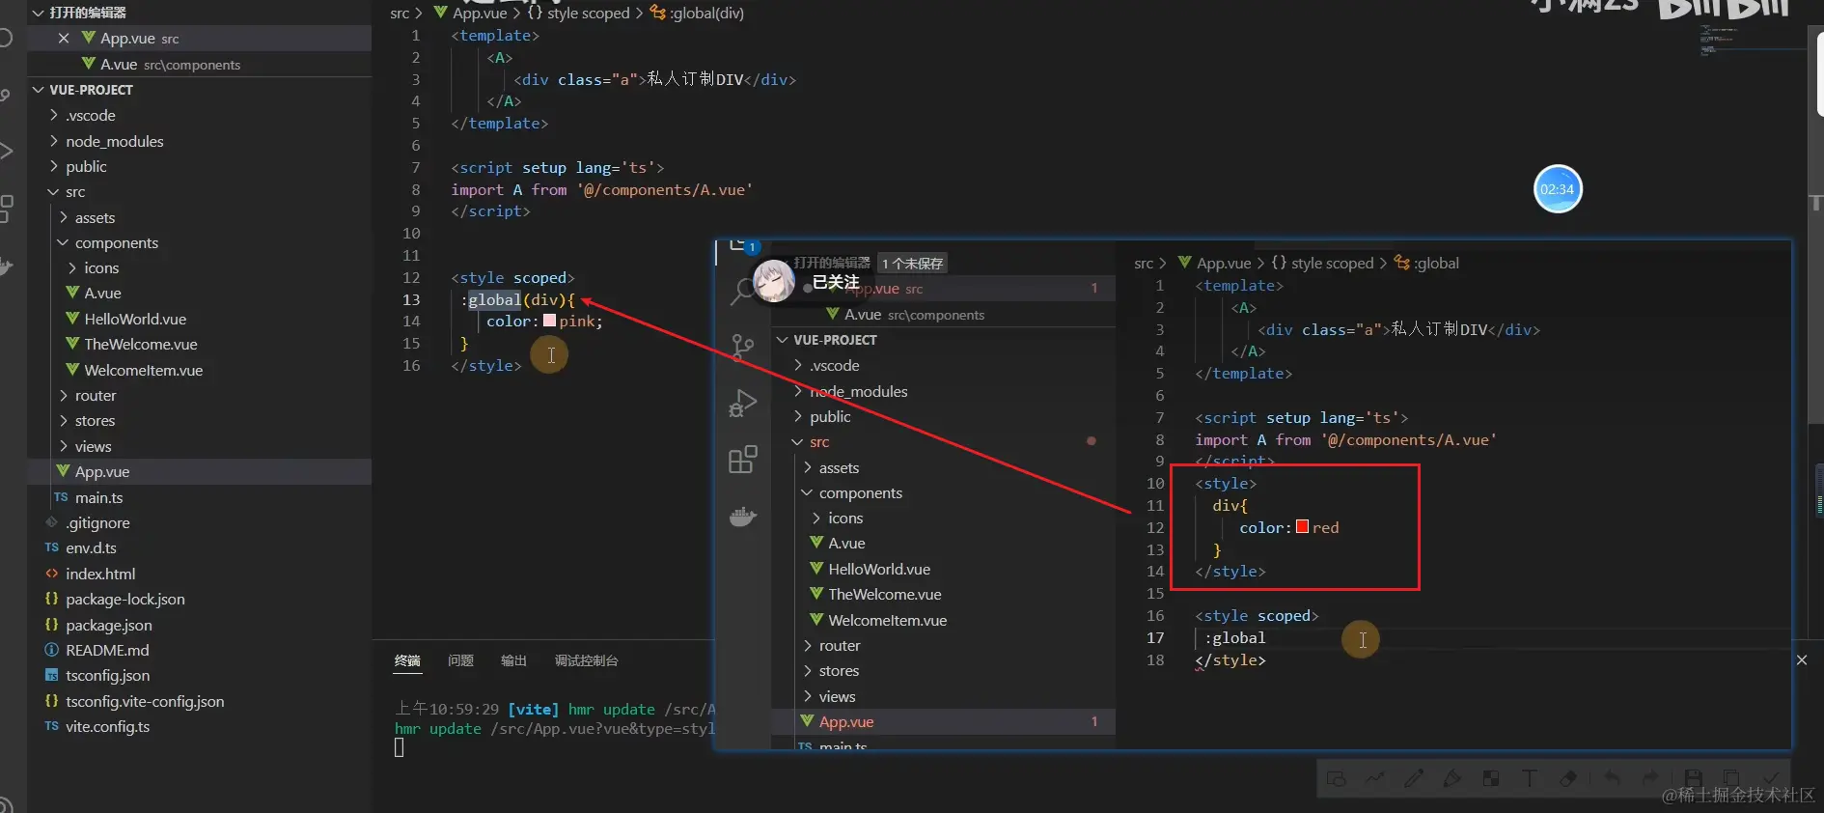The image size is (1824, 813).
Task: Open WelcomeItem.vue in main explorer
Action: [x=143, y=370]
